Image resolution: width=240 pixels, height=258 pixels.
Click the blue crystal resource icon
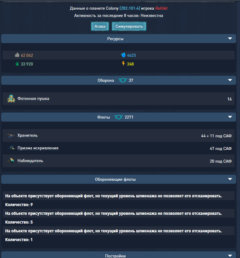click(123, 55)
